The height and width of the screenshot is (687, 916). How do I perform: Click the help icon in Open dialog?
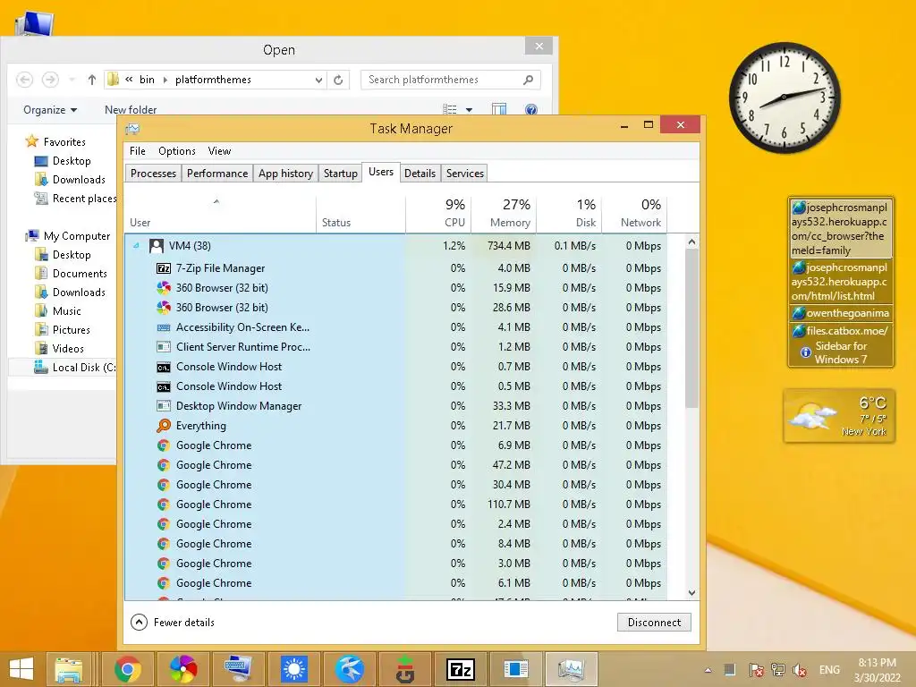coord(531,109)
